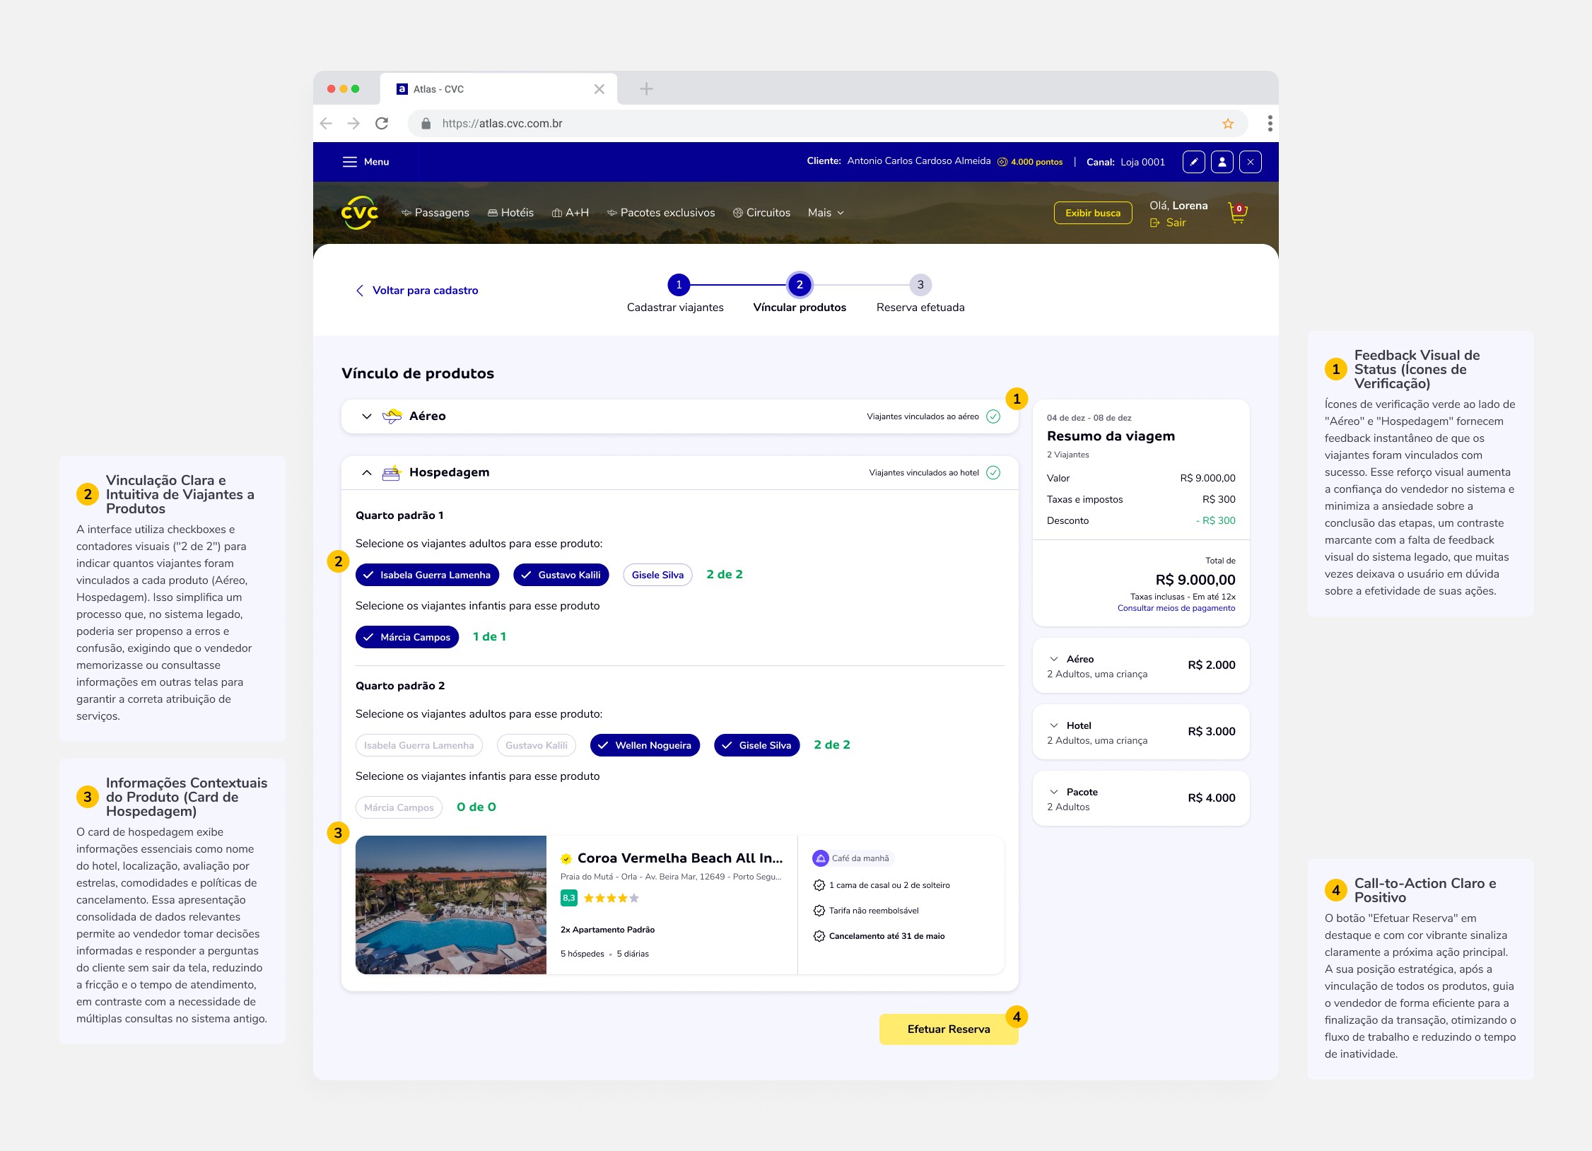This screenshot has height=1151, width=1592.
Task: Click the verified badge beside Coroa Vermelha hotel name
Action: [x=566, y=859]
